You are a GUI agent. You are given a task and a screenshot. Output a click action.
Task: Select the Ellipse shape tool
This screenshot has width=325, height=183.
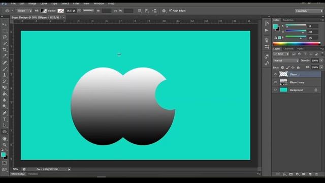(x=5, y=132)
